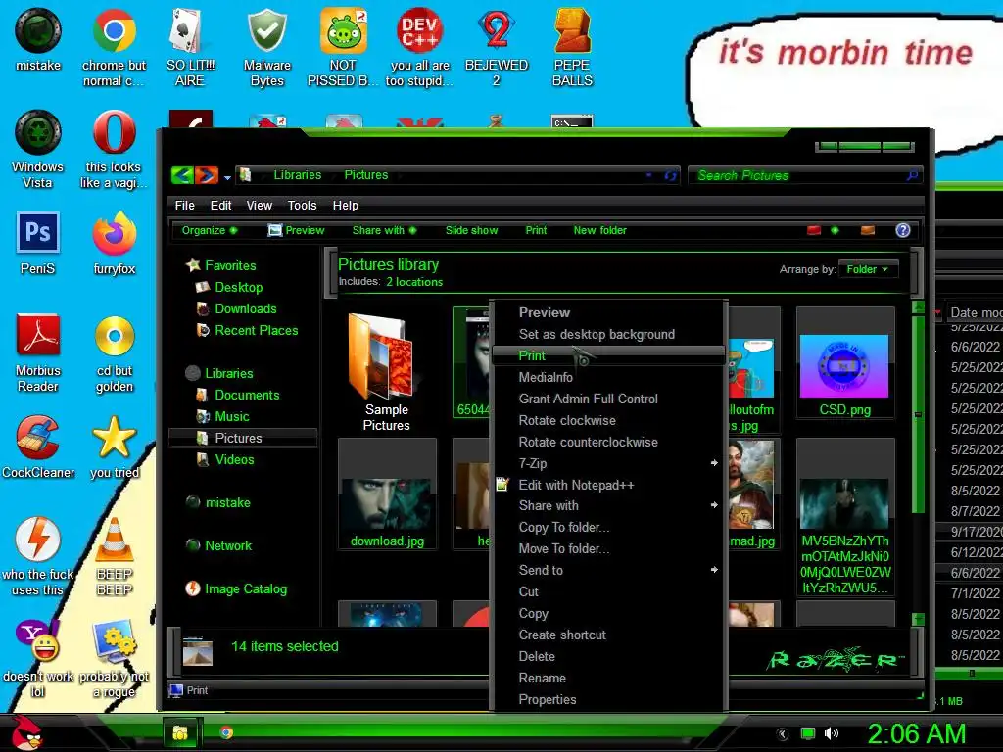Open the cd but golden icon
This screenshot has width=1003, height=752.
[114, 352]
